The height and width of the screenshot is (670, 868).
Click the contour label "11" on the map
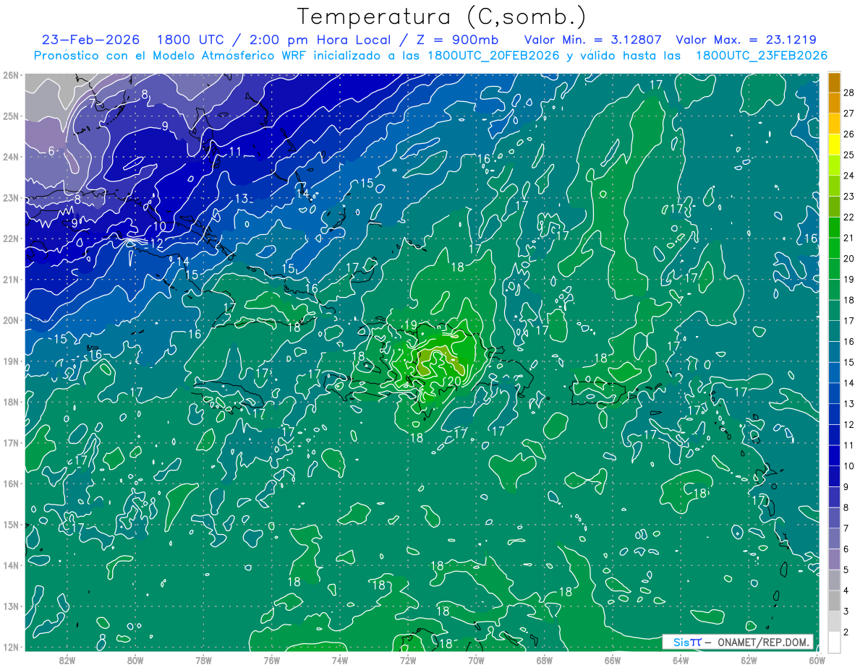(235, 152)
